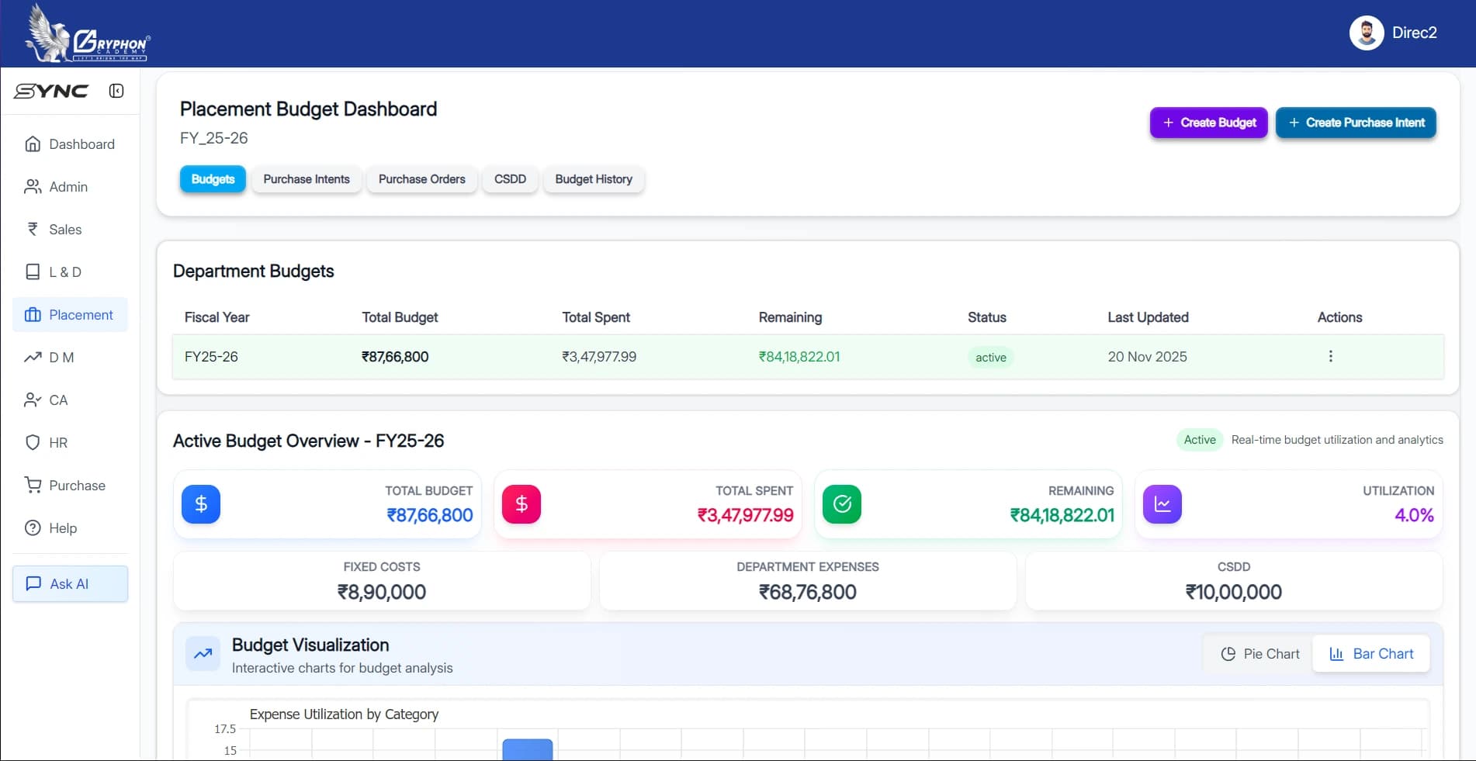Image resolution: width=1476 pixels, height=761 pixels.
Task: Select the Admin icon in the sidebar
Action: point(32,186)
